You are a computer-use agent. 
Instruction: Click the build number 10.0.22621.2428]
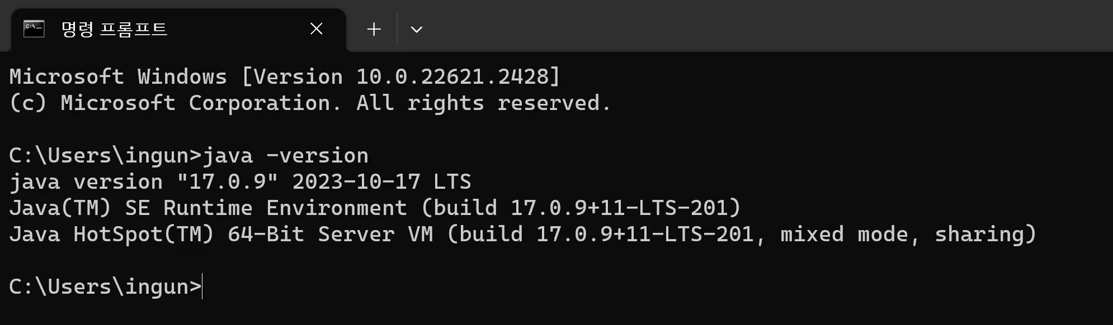(x=458, y=77)
